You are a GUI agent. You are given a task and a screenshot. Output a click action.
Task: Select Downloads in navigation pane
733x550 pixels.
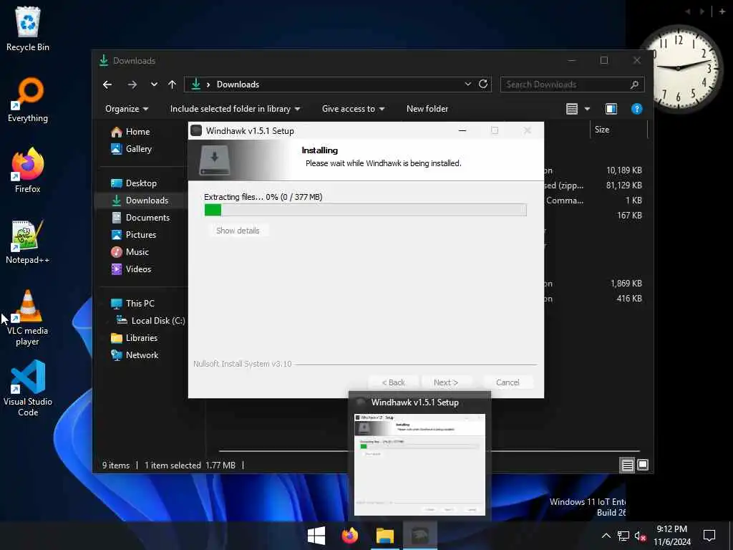[x=140, y=201]
